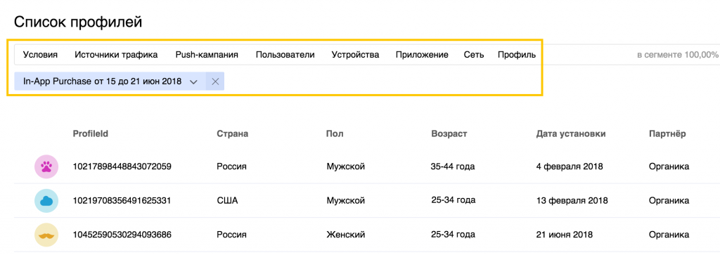Click the Возраст column header
This screenshot has height=255, width=720.
pyautogui.click(x=449, y=134)
